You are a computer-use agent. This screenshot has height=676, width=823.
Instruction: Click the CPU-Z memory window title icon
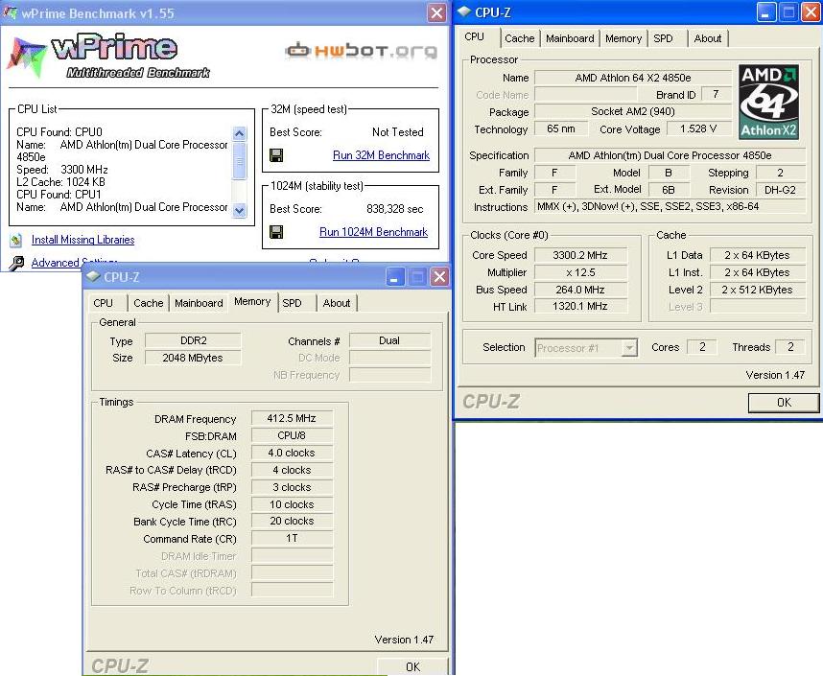(x=93, y=276)
